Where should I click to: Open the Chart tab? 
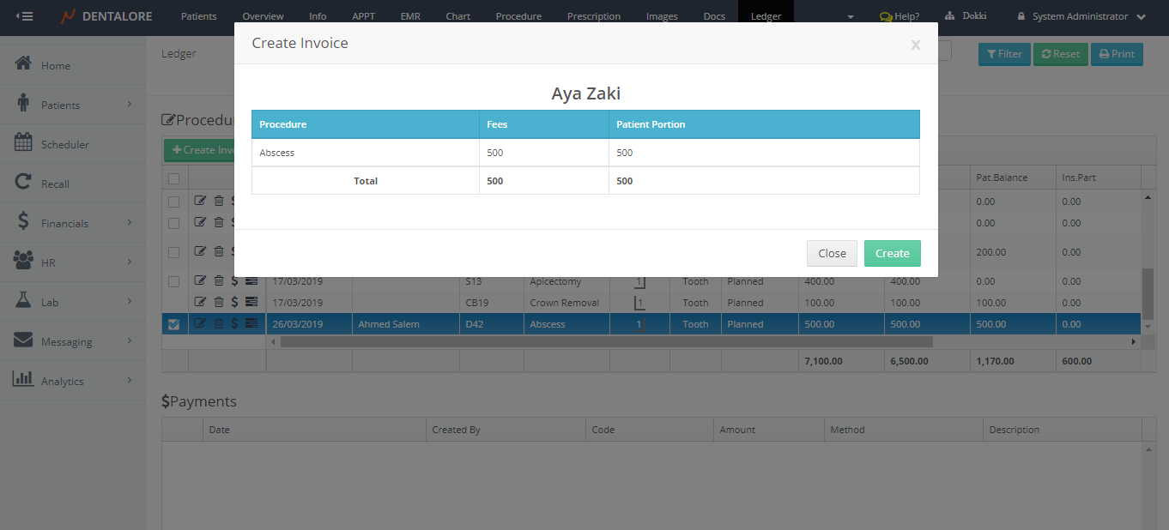coord(457,16)
